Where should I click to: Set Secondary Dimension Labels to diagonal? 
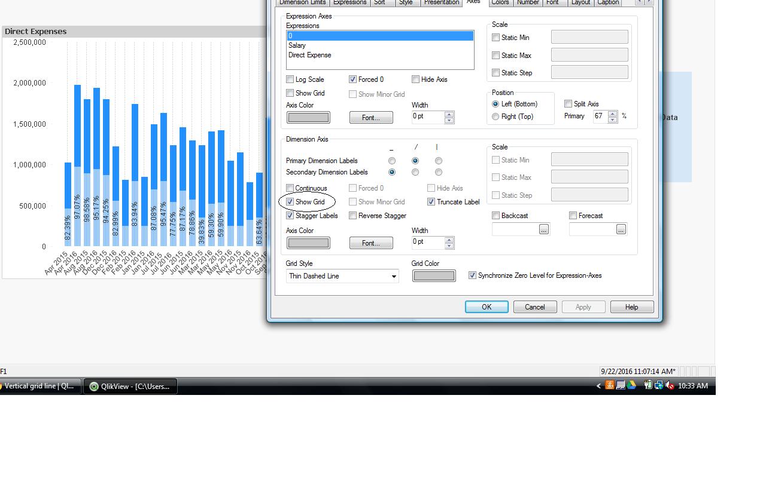coord(415,172)
